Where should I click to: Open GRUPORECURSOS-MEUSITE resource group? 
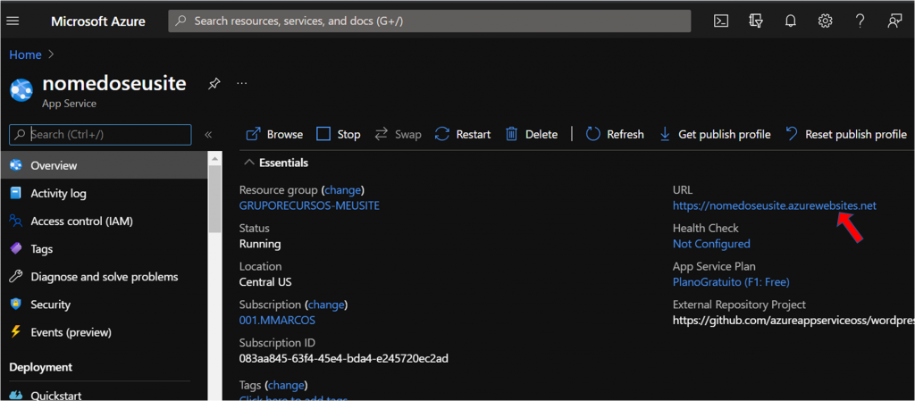pos(309,205)
